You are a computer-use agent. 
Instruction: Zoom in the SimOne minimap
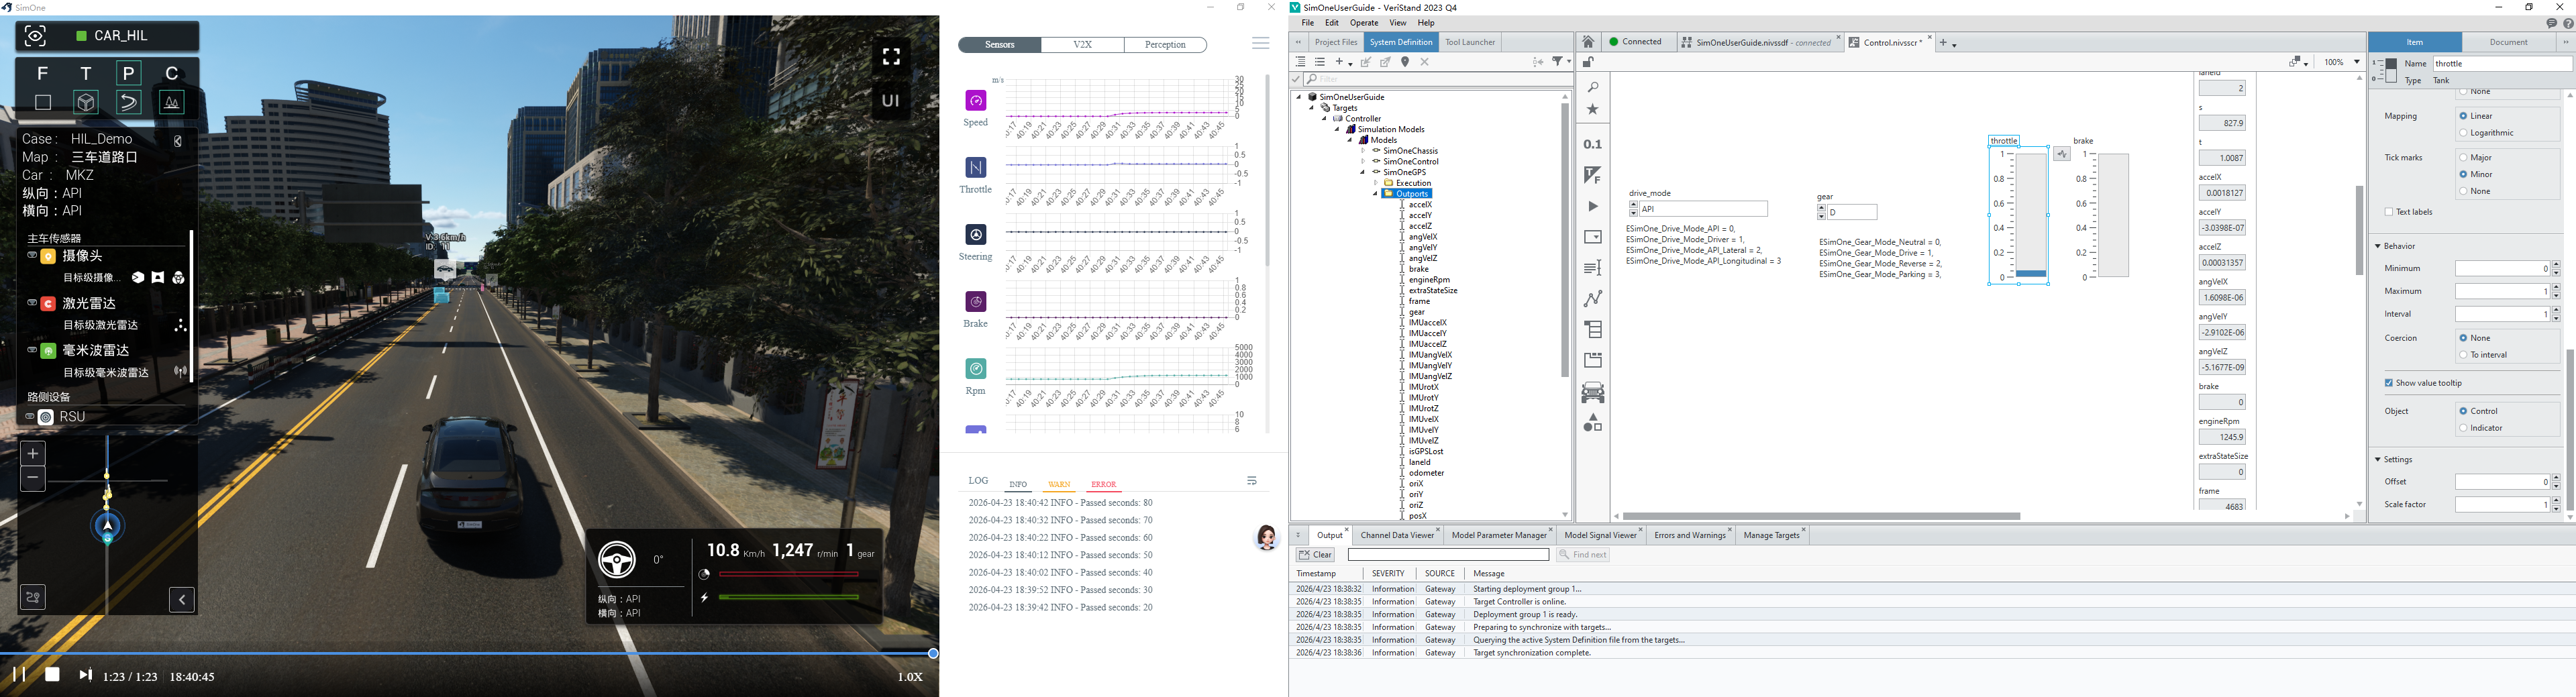33,454
